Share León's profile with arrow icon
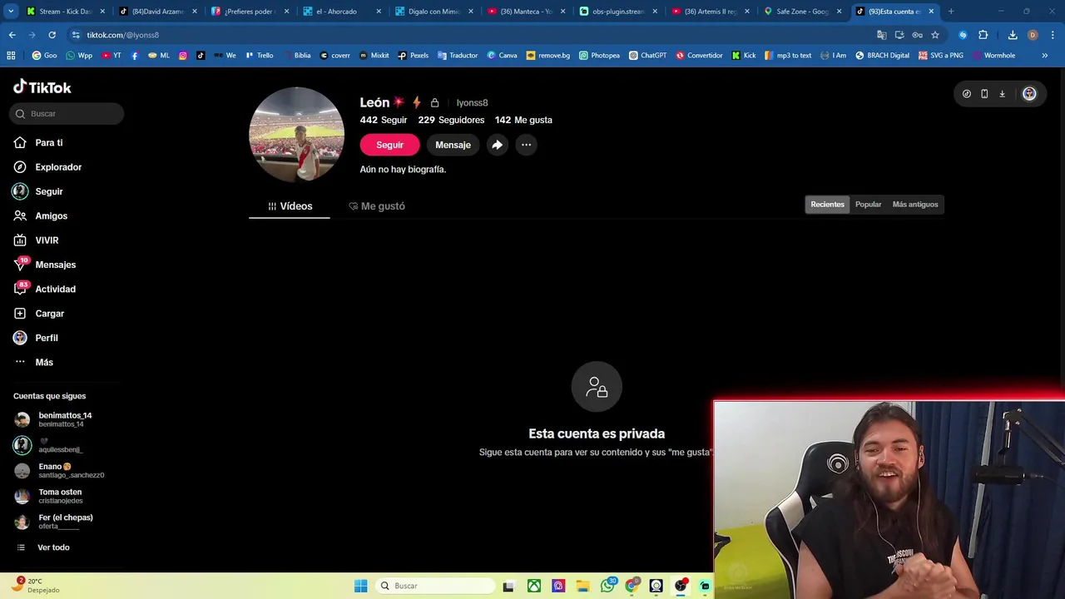 (x=497, y=145)
